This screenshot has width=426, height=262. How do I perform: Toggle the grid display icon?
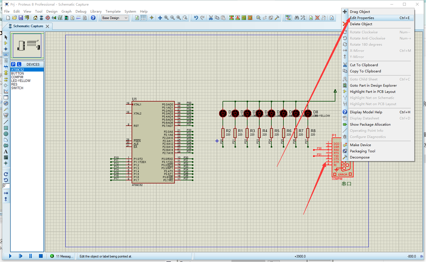143,18
